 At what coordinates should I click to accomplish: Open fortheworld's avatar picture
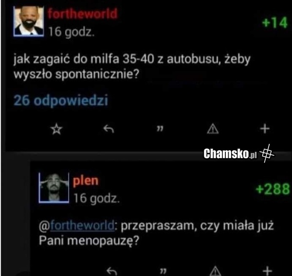click(x=29, y=21)
